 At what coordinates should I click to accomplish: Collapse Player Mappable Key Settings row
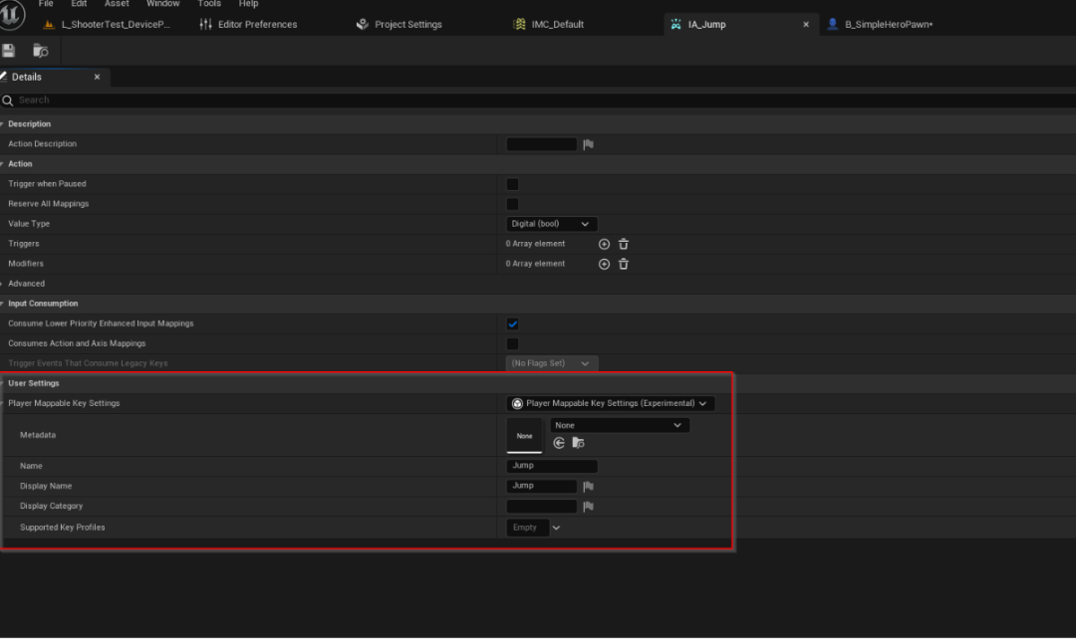(2, 403)
